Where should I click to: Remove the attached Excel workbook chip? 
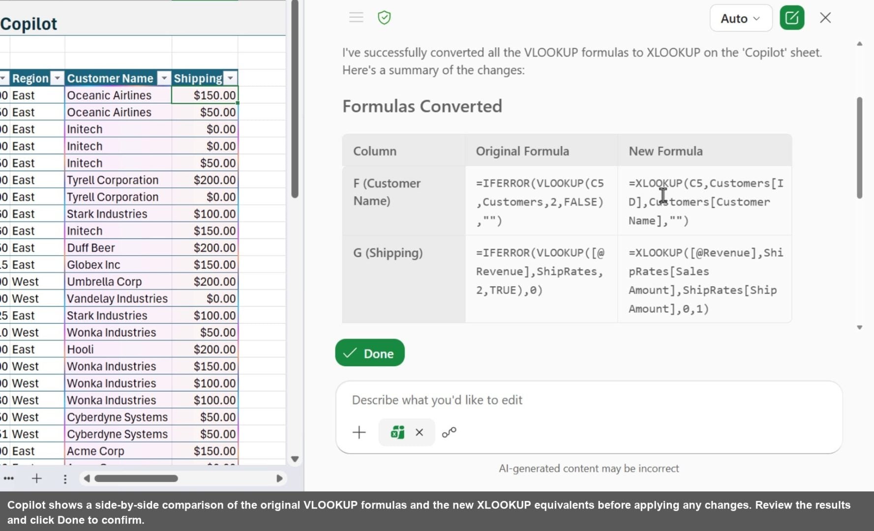click(x=419, y=432)
